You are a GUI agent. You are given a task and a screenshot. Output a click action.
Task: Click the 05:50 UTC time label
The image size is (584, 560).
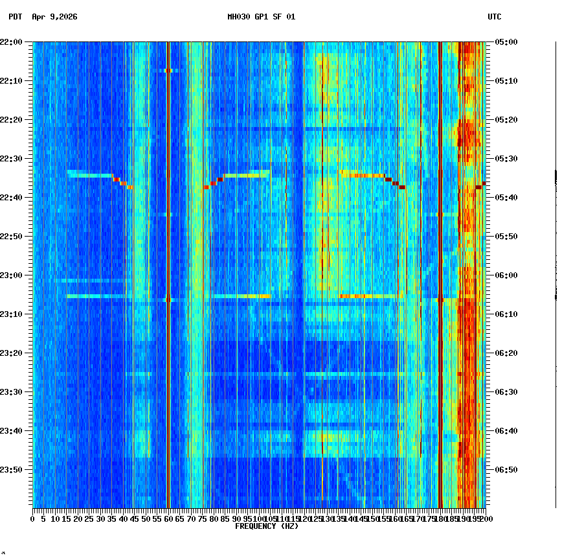click(x=506, y=237)
